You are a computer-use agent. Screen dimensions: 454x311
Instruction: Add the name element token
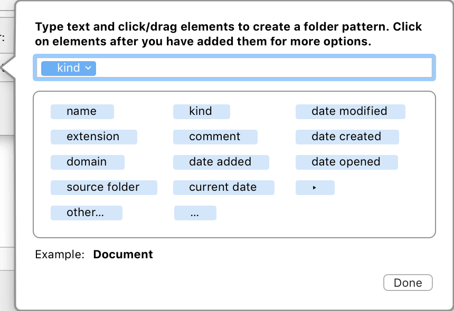pos(82,112)
